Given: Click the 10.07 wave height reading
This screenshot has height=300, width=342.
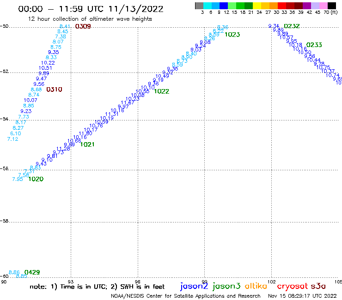Looking at the screenshot, I should pyautogui.click(x=31, y=100).
